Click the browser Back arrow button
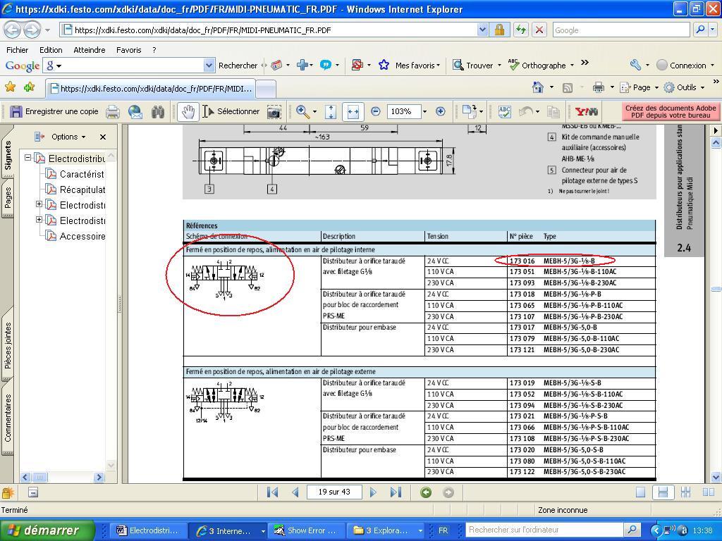722x541 pixels. click(x=13, y=30)
